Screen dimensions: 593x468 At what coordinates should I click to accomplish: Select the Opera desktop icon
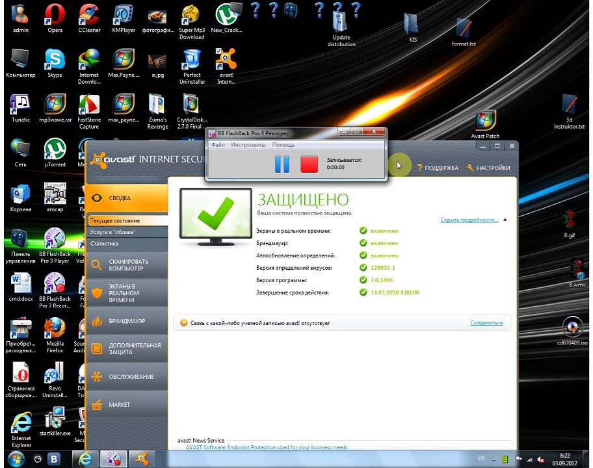tap(55, 18)
